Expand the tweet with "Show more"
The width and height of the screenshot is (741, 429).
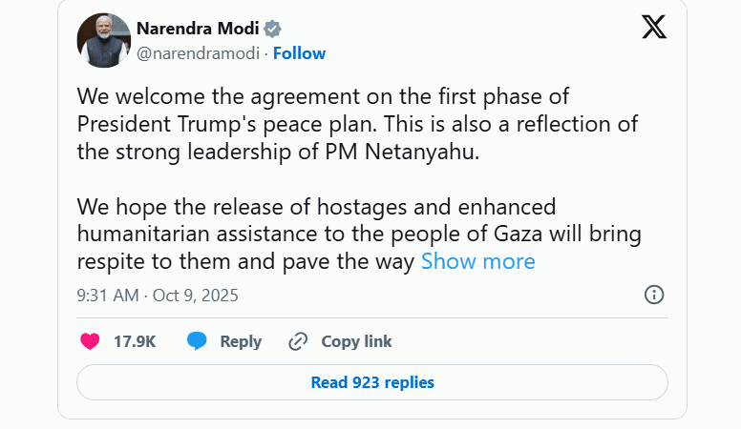477,261
